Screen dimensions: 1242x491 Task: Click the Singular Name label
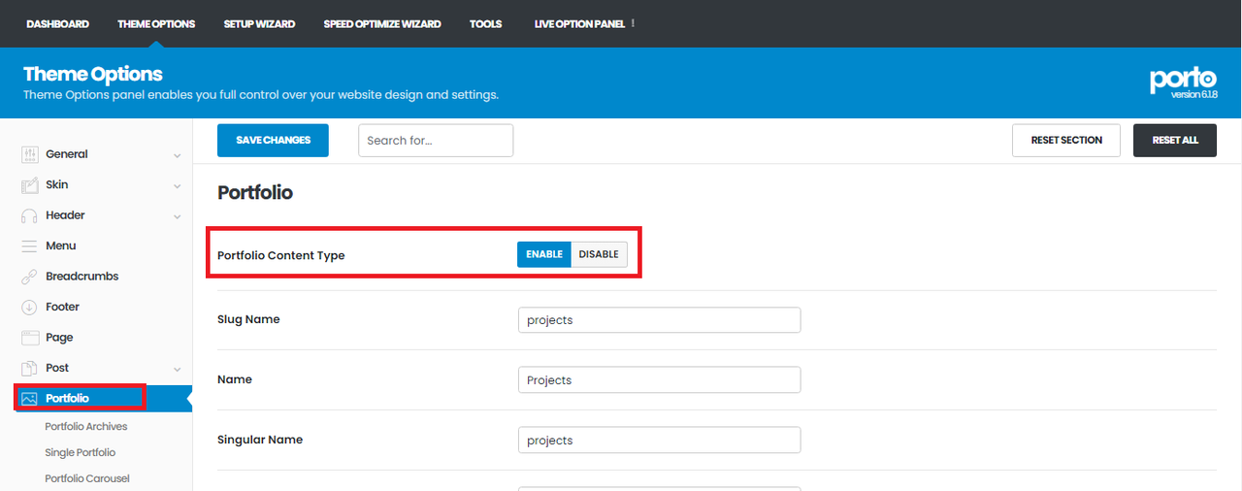pyautogui.click(x=260, y=440)
